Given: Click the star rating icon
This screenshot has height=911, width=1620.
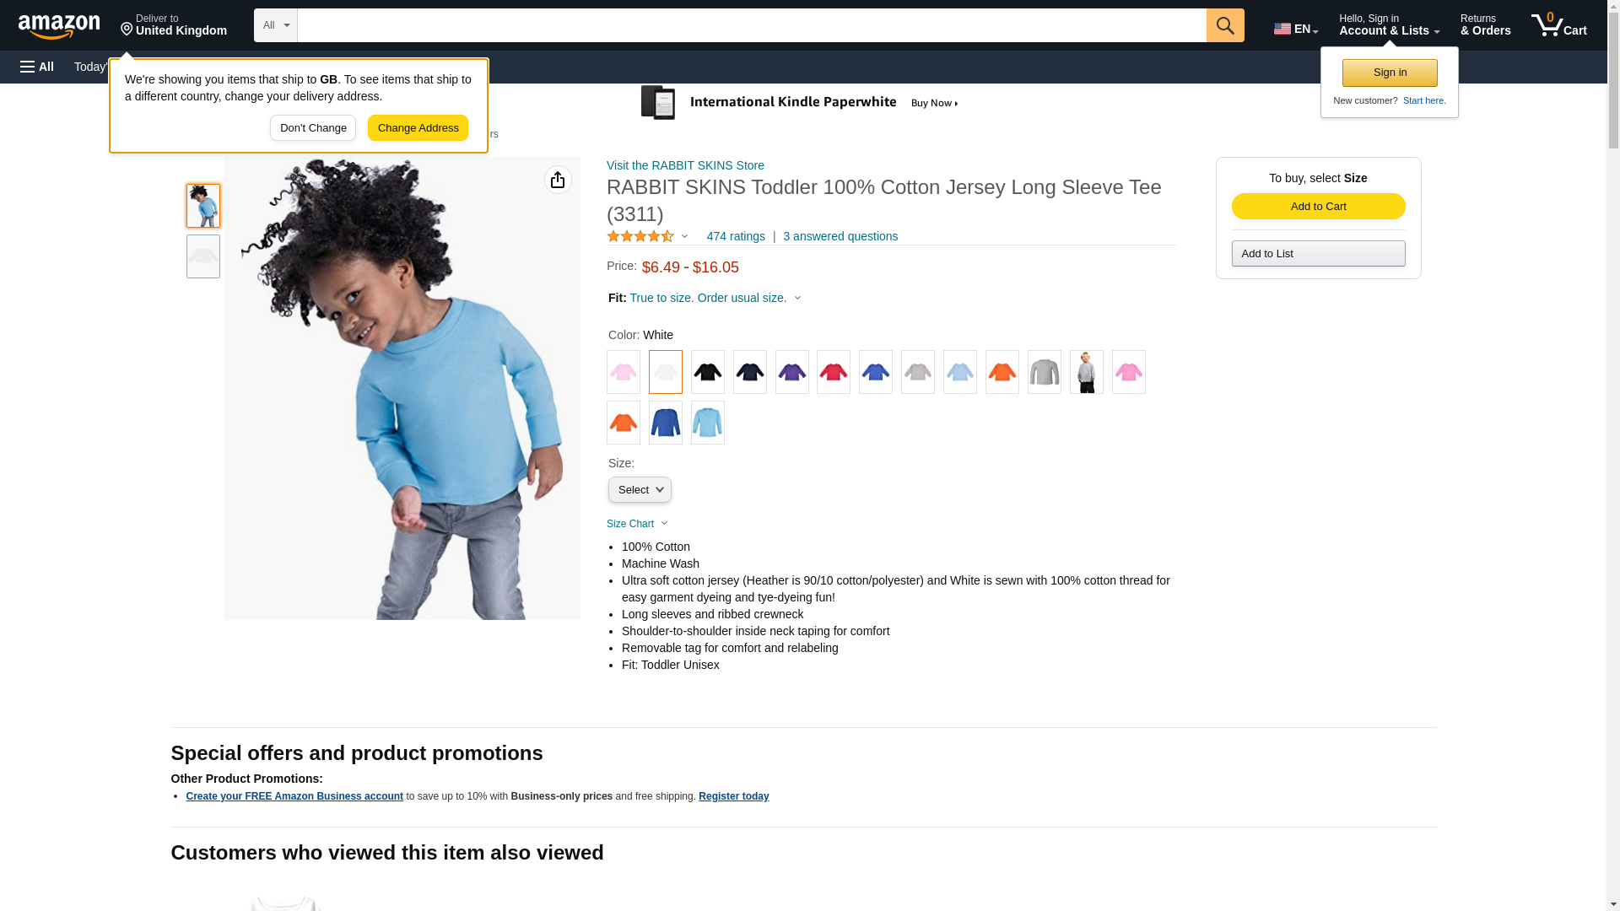Looking at the screenshot, I should [640, 237].
